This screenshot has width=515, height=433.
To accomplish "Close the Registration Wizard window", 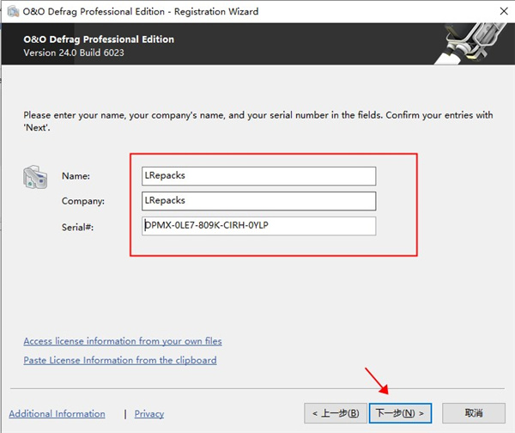I will (x=504, y=11).
